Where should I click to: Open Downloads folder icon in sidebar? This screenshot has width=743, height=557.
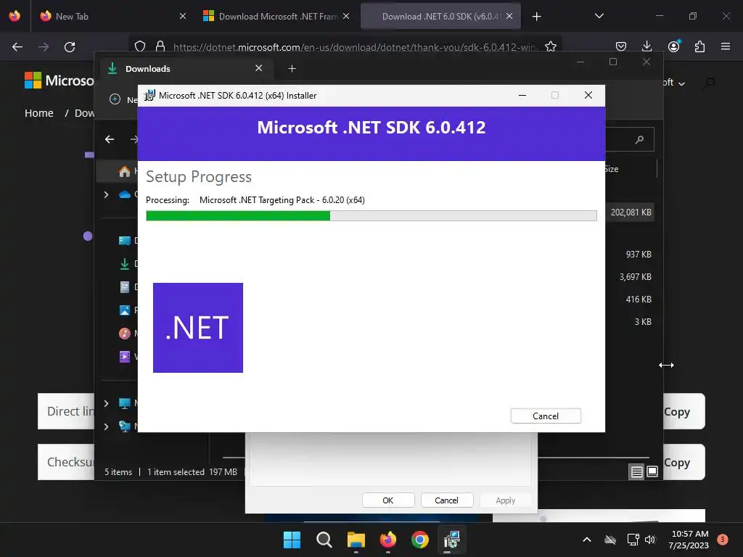125,264
